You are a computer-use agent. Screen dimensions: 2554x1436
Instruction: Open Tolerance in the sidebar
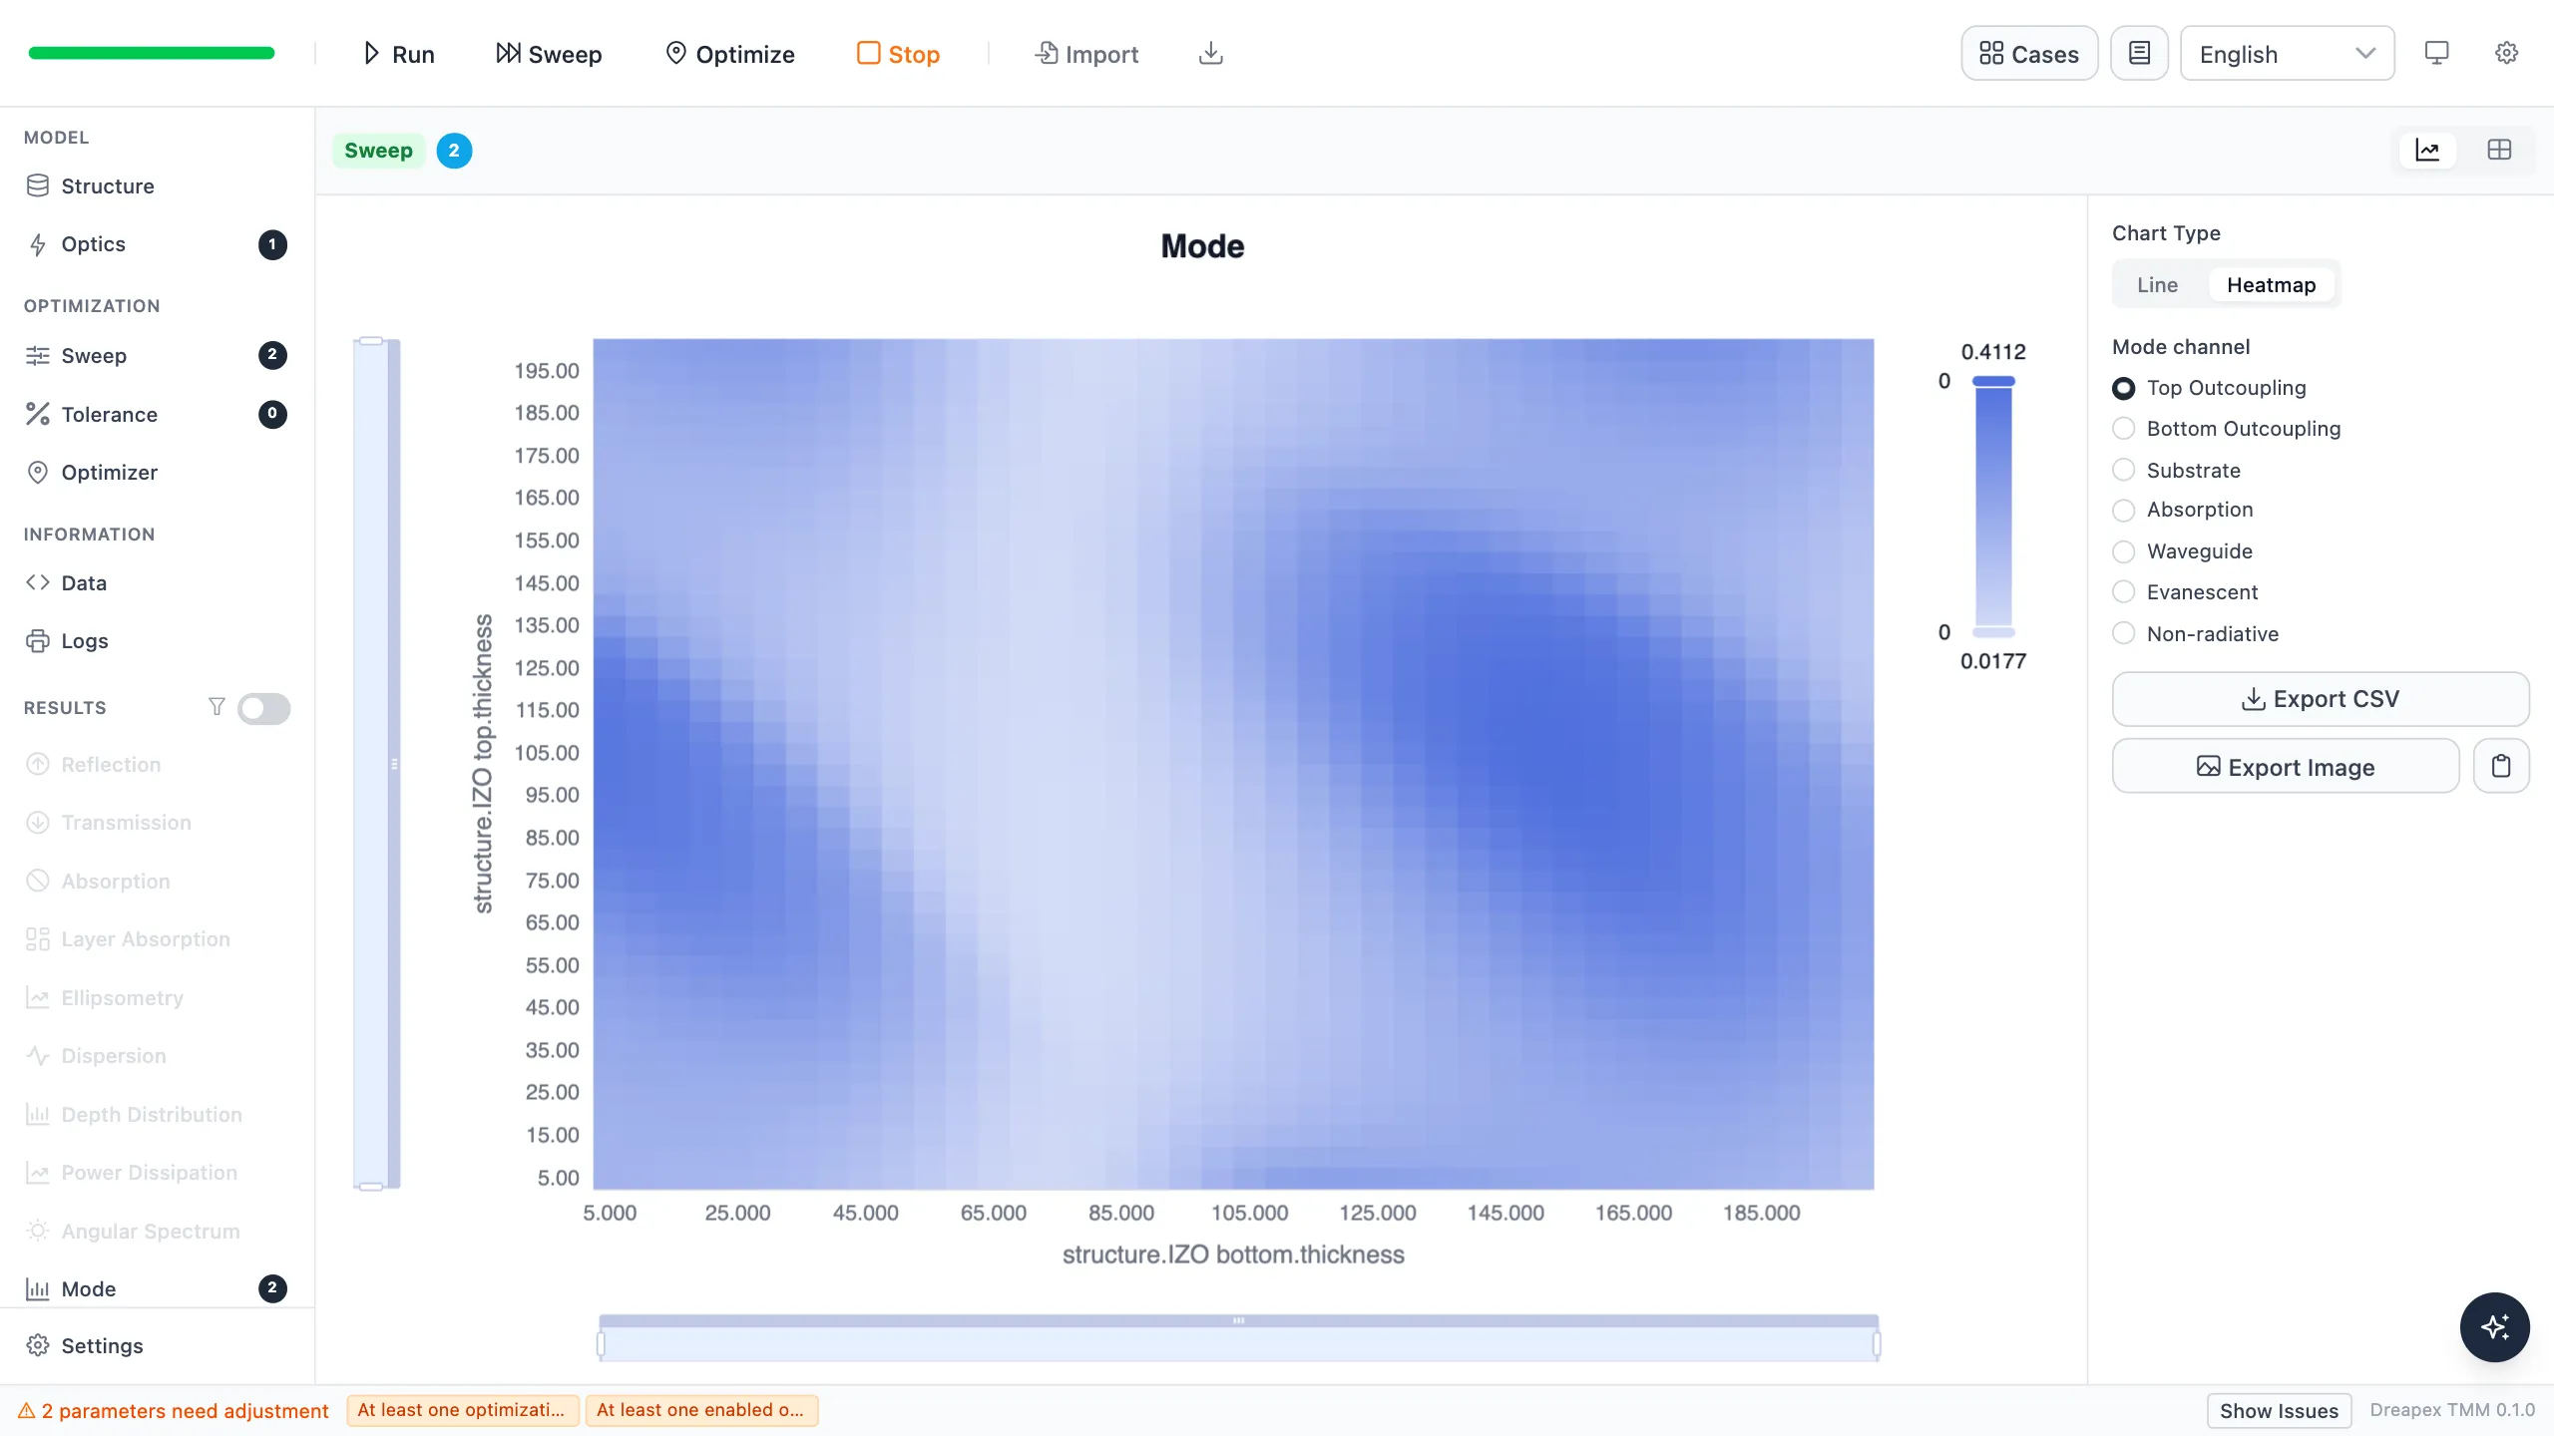158,414
